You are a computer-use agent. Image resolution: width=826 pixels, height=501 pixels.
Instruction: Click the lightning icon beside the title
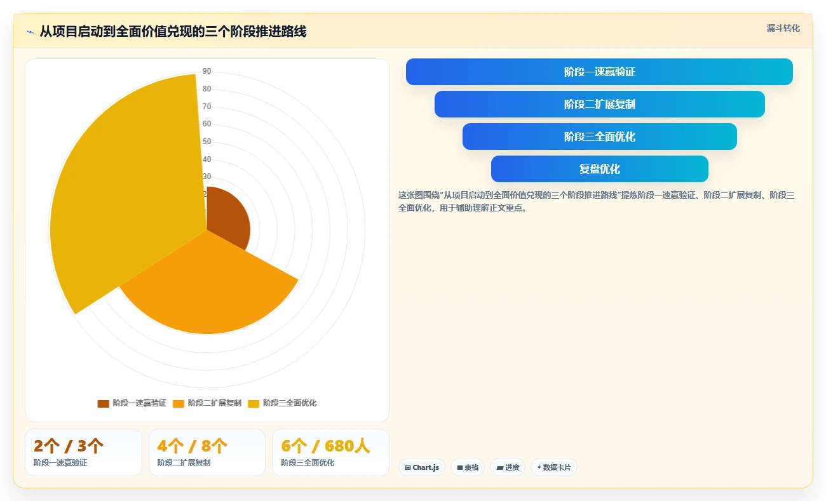(30, 32)
